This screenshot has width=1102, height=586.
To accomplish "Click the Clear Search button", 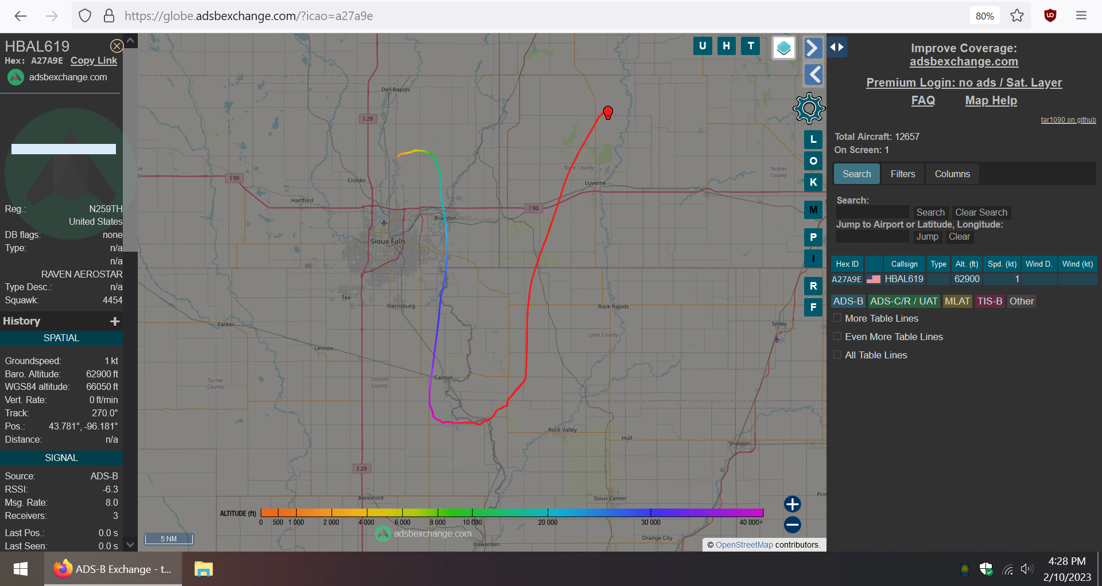I will [x=981, y=212].
